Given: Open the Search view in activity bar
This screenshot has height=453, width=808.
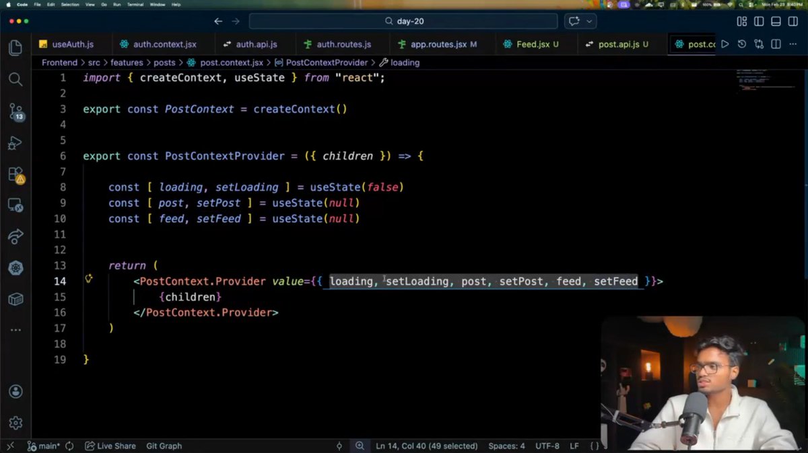Looking at the screenshot, I should (x=15, y=79).
